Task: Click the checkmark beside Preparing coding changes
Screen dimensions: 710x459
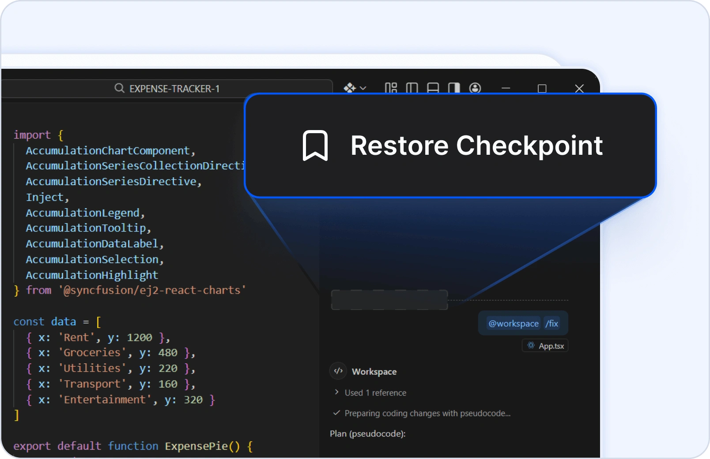Action: [336, 413]
